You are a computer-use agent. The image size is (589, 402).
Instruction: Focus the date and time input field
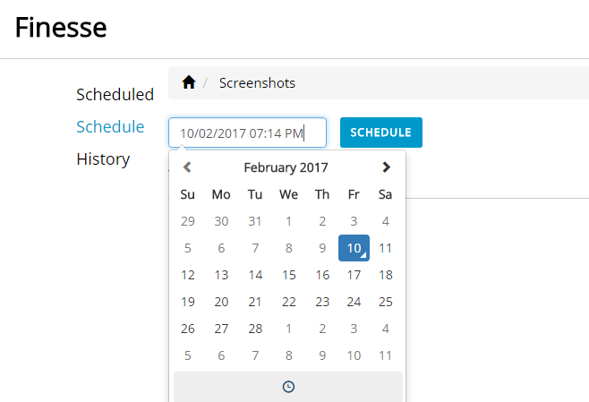[x=247, y=133]
